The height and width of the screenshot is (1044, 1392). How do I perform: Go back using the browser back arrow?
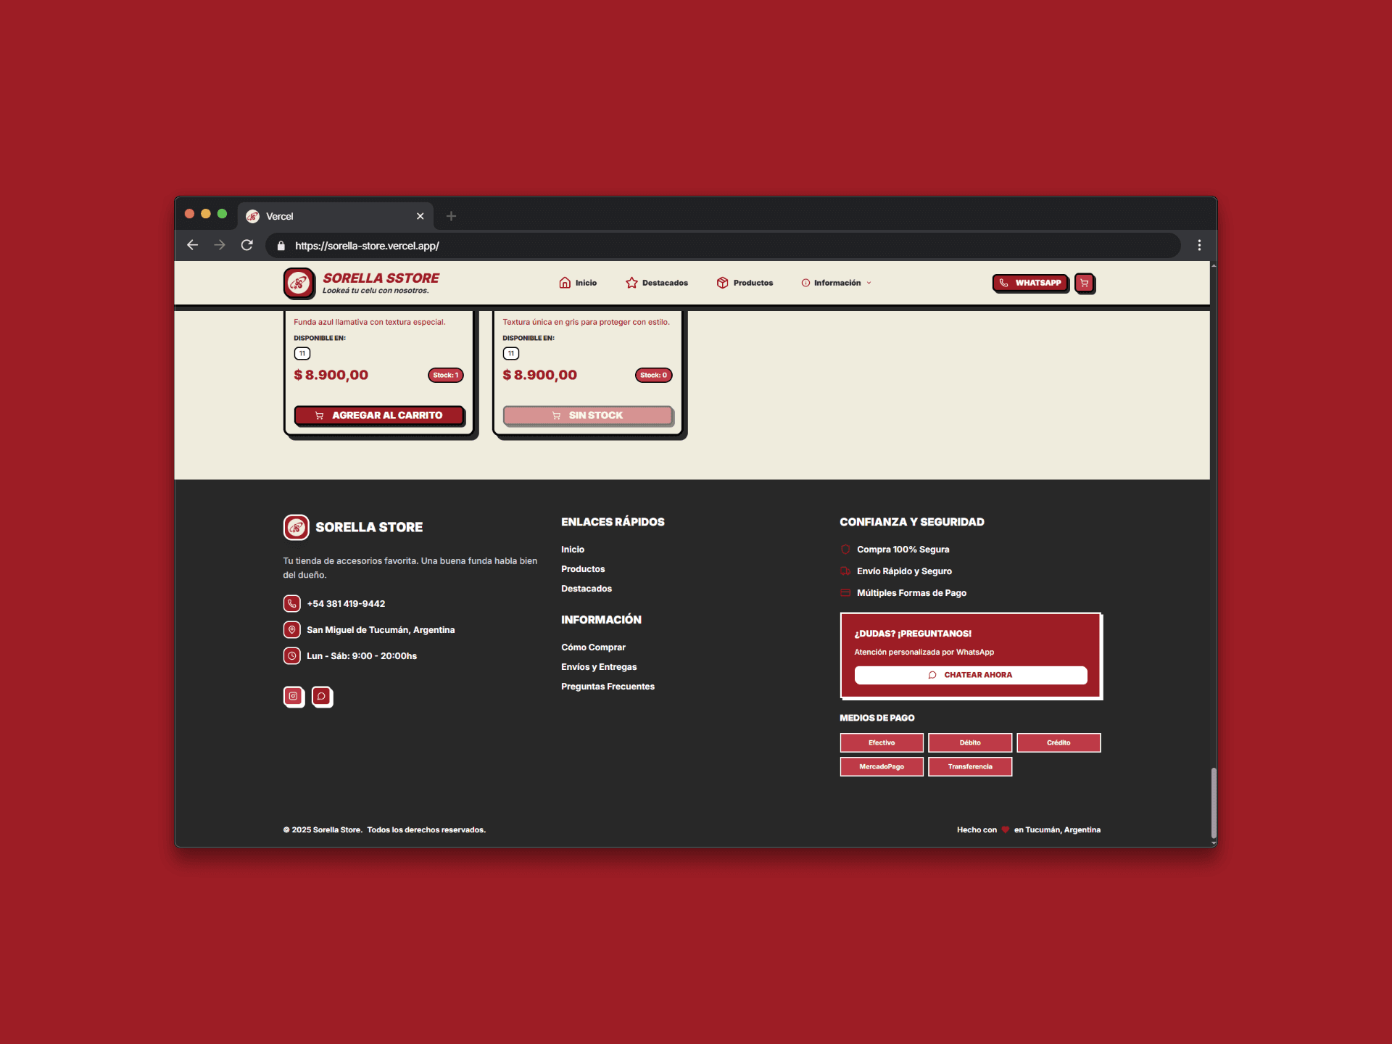click(193, 245)
